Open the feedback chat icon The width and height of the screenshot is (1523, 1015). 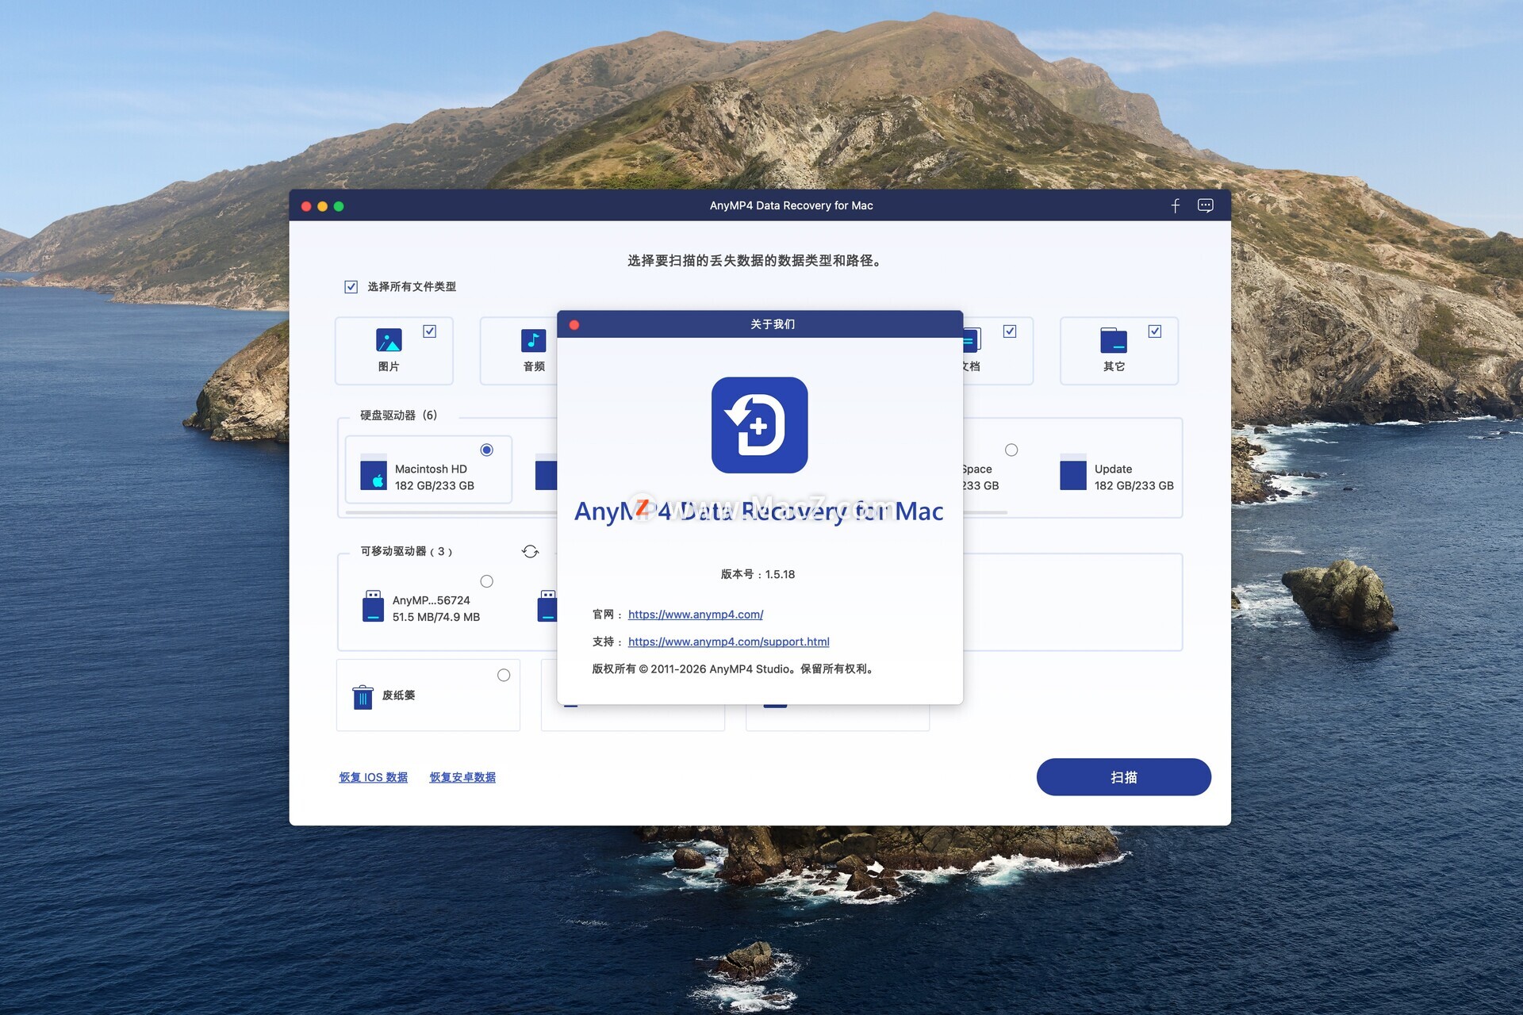click(1205, 206)
